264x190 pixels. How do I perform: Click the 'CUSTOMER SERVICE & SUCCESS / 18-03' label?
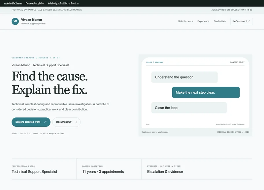click(36, 58)
